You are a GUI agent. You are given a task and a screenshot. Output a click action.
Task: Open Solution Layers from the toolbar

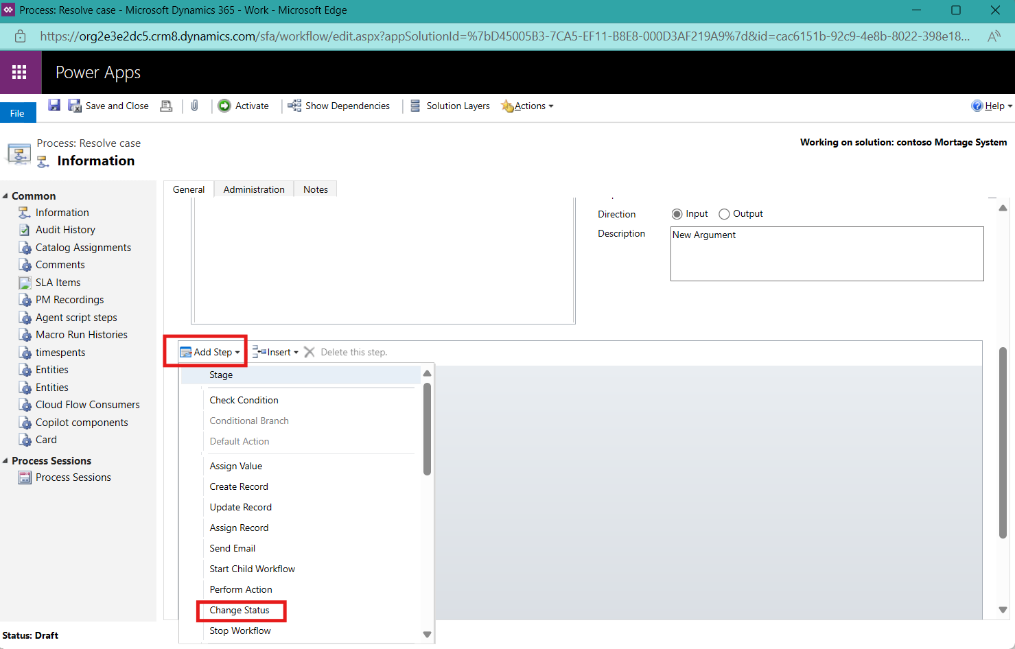[x=450, y=106]
